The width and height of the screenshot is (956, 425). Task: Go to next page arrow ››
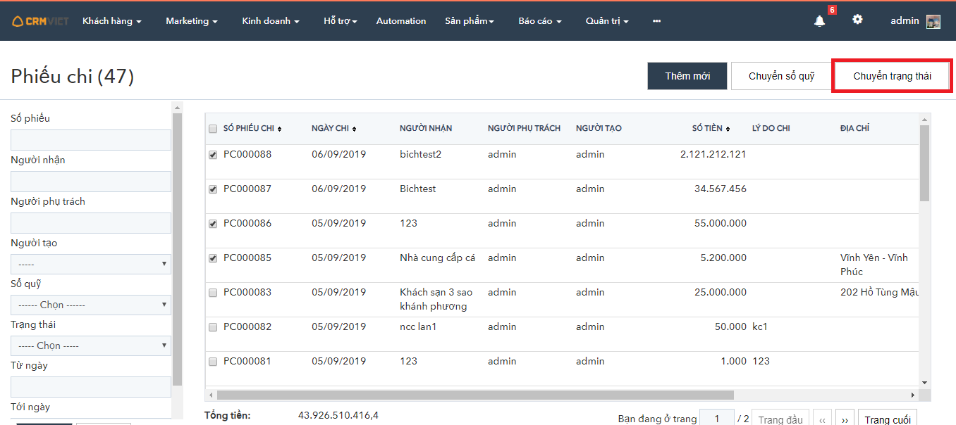pyautogui.click(x=845, y=419)
